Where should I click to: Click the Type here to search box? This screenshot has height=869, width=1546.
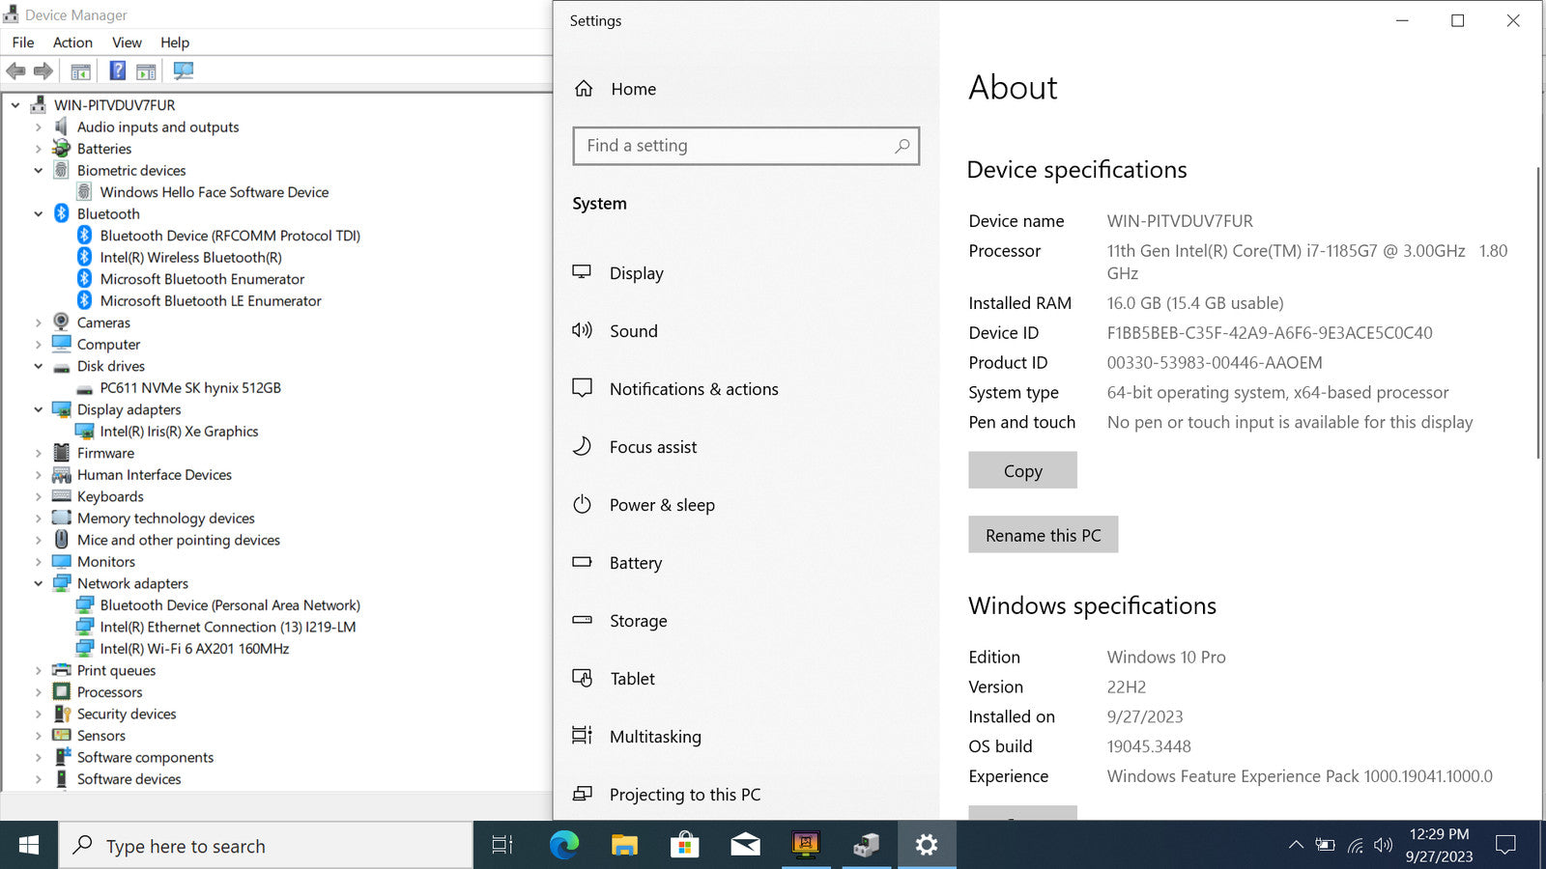266,845
